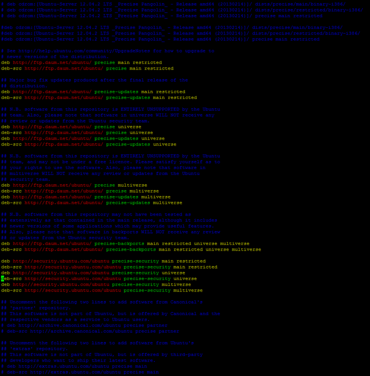370x376 pixels.
Task: Select "deb-src ... precise-security main restricted" line
Action: coord(109,267)
